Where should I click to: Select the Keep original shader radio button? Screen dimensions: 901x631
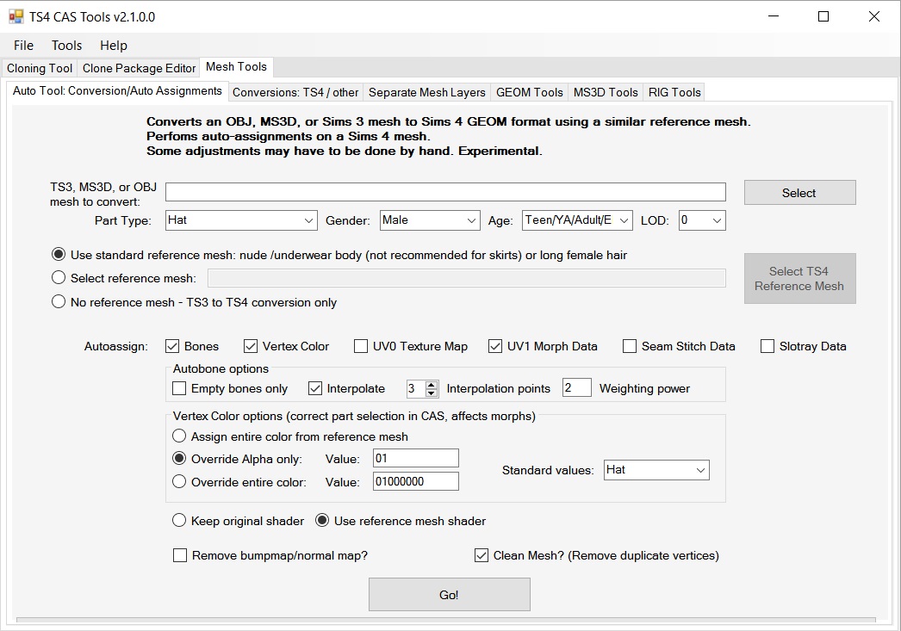pyautogui.click(x=179, y=521)
